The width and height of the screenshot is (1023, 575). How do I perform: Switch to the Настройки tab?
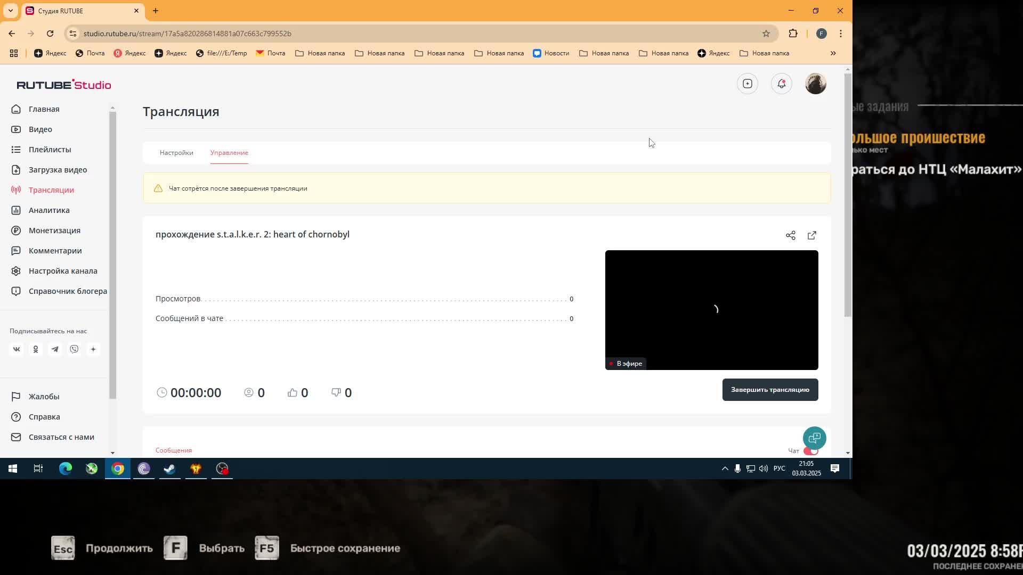coord(176,153)
